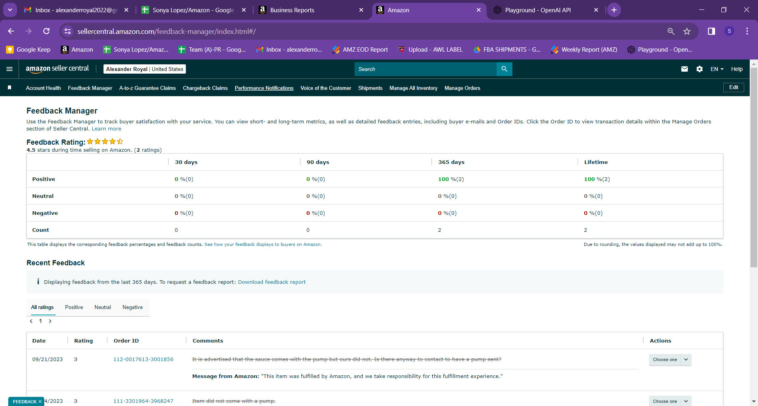This screenshot has height=406, width=758.
Task: Click the Edit button in the navigation bar
Action: click(734, 88)
